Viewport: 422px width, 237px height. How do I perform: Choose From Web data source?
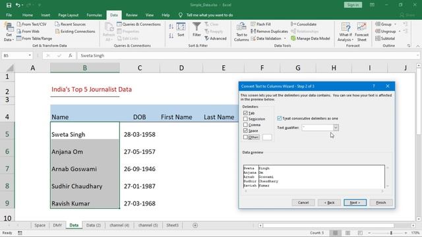click(x=28, y=32)
